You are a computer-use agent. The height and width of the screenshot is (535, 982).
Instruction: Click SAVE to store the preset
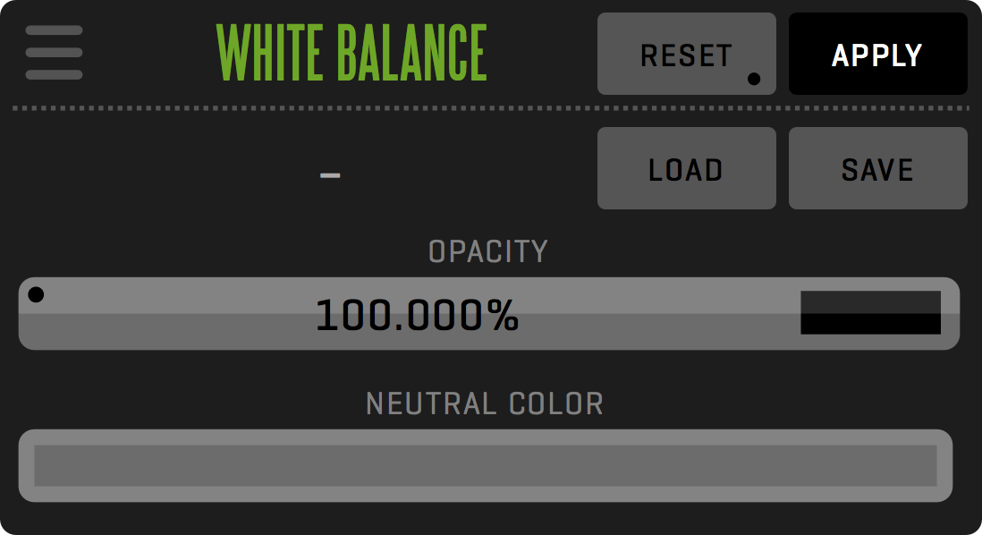pos(877,169)
